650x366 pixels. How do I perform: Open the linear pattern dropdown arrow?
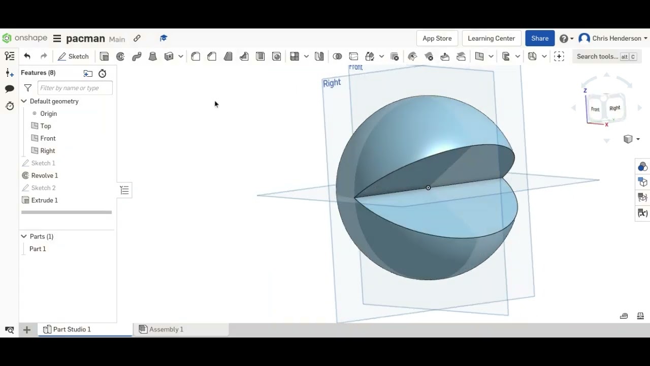[x=306, y=56]
